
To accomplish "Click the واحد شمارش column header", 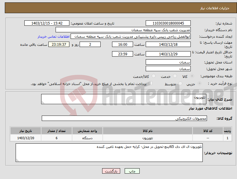I will coord(87,131).
